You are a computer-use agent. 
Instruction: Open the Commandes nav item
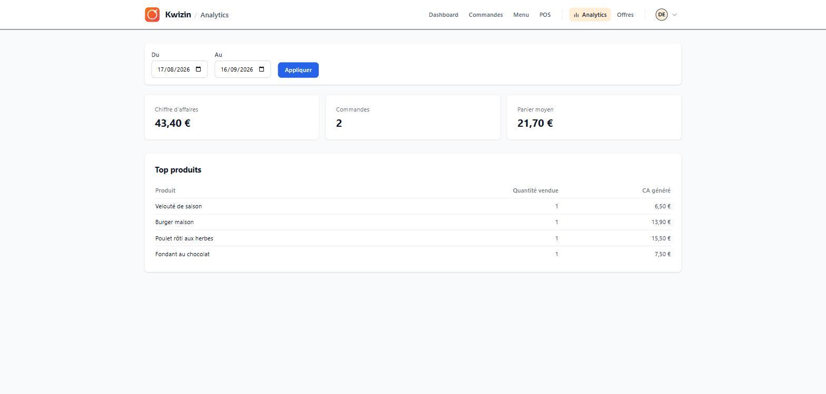pos(486,15)
